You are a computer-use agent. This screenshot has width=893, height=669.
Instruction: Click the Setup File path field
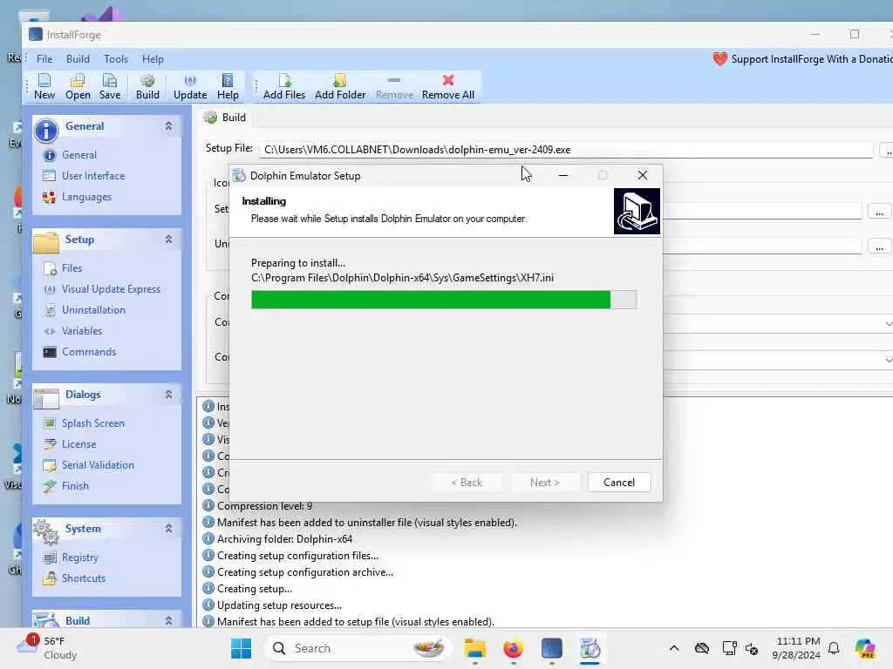[x=565, y=150]
